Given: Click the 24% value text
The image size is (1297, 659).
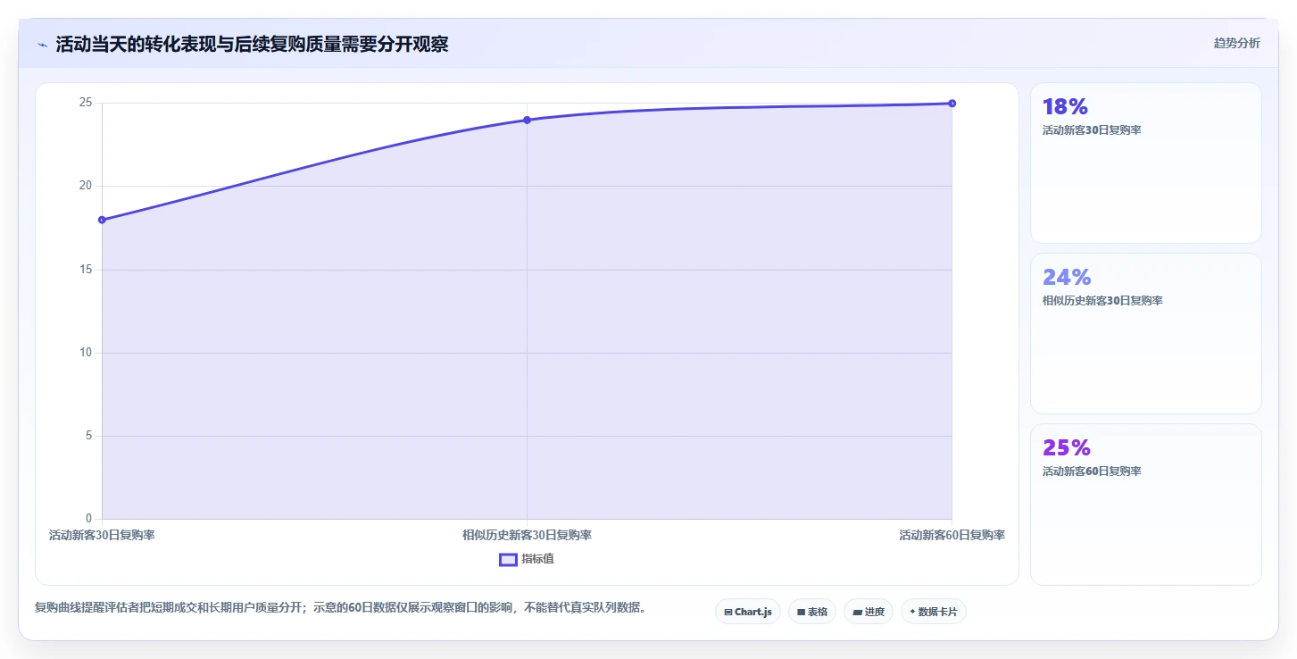Looking at the screenshot, I should [x=1067, y=278].
